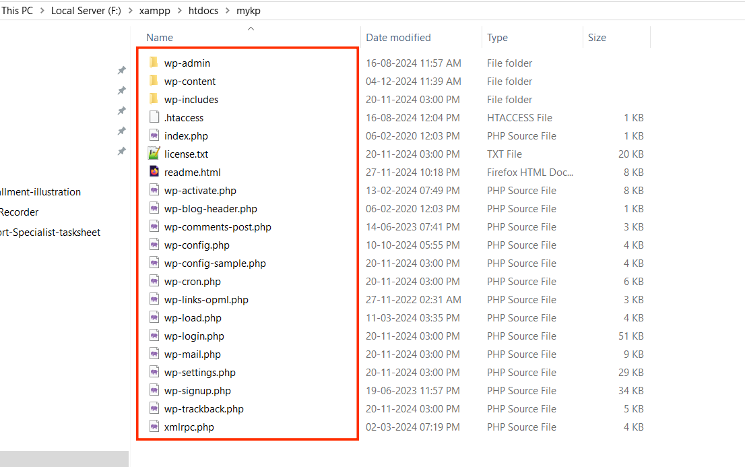
Task: Click the wp-signup.php file icon
Action: pyautogui.click(x=154, y=390)
